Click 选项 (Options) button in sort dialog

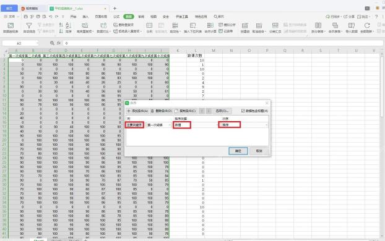(x=222, y=111)
